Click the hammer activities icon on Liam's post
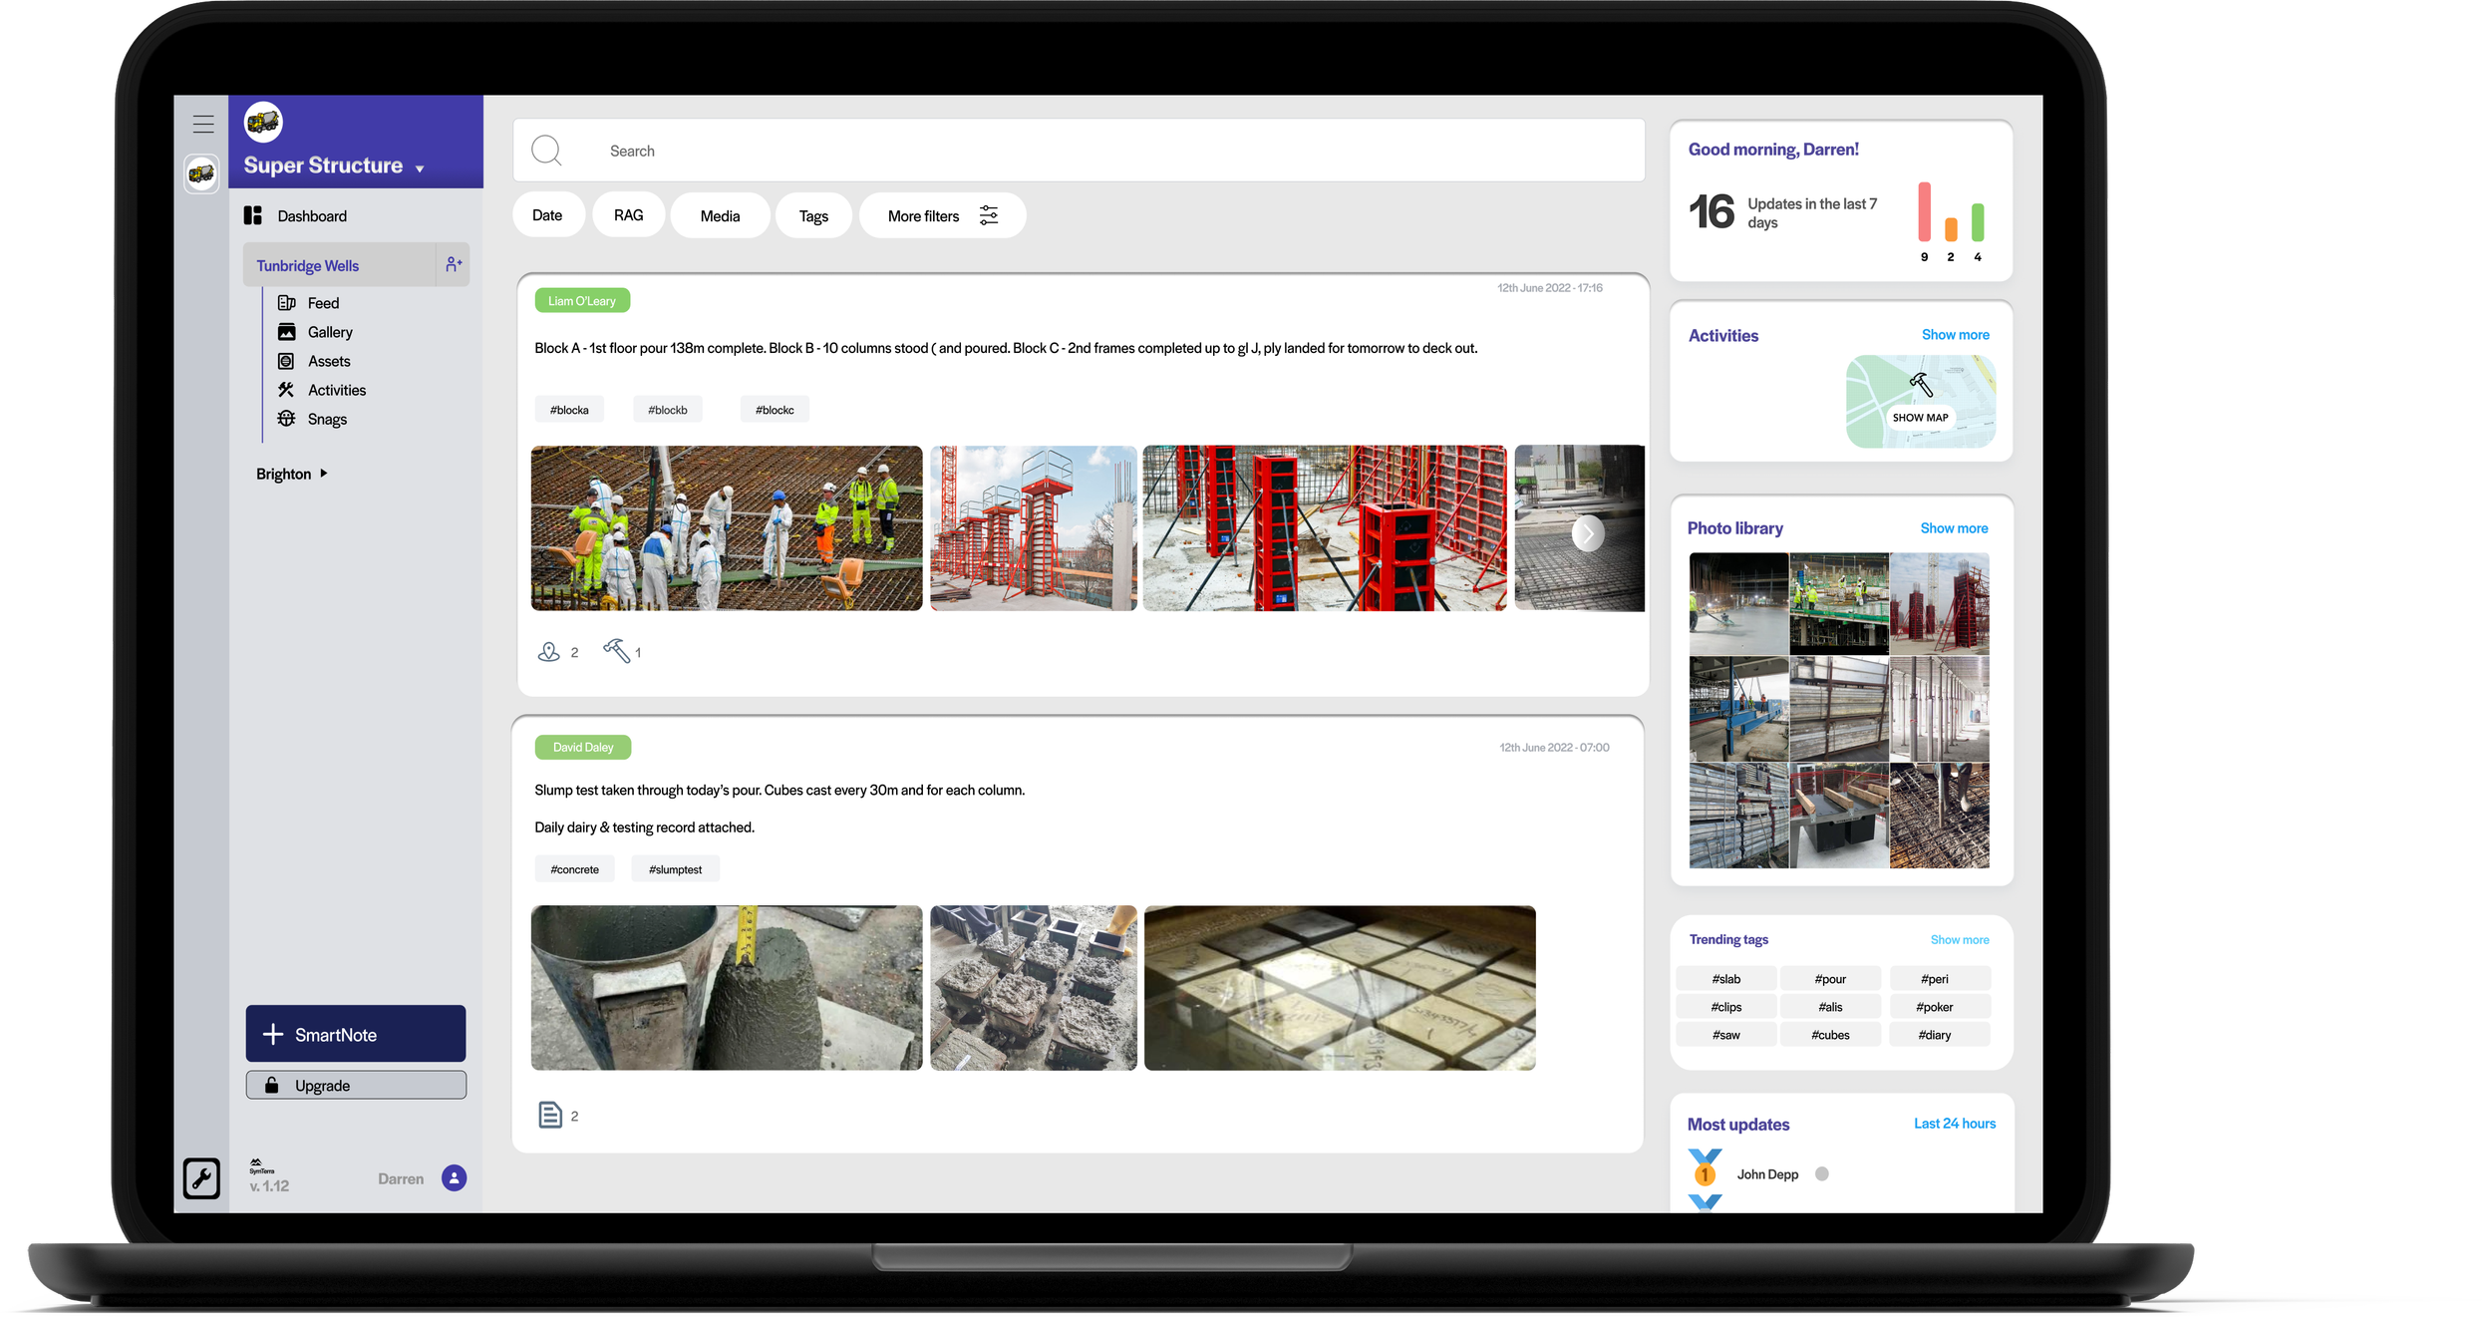Screen dimensions: 2492x1317 click(x=616, y=651)
